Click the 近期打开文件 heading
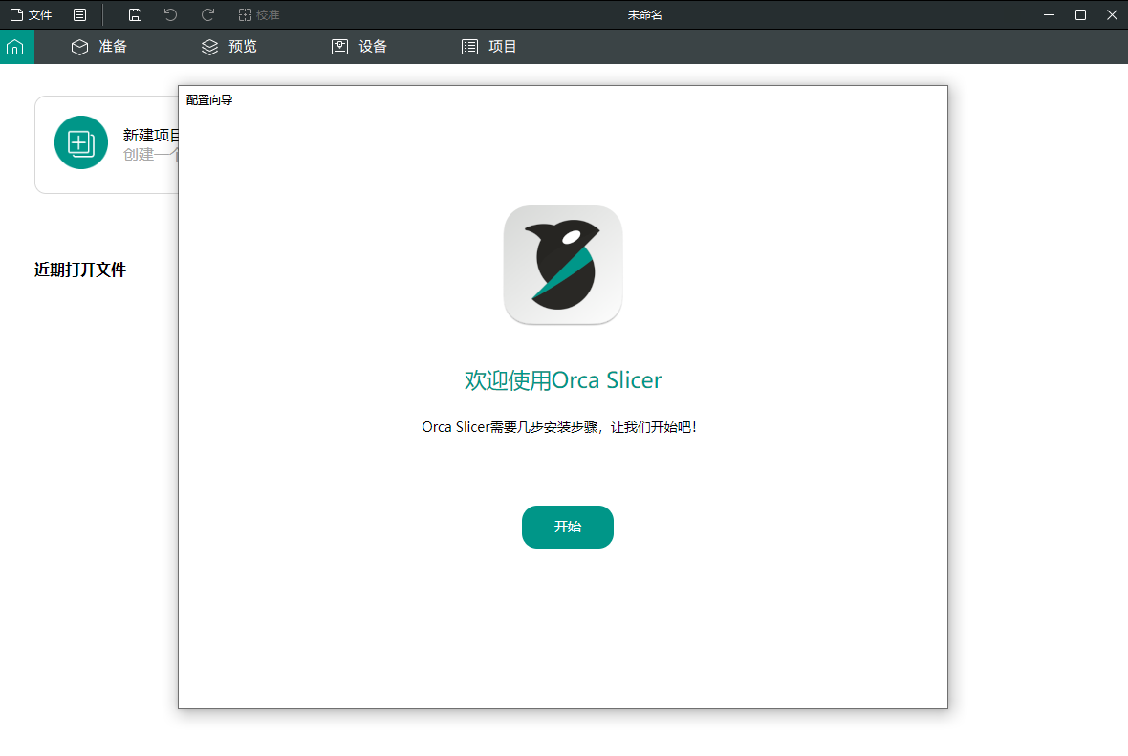 (80, 270)
